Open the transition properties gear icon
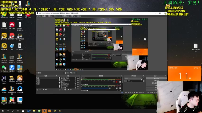Screen dimensions: 202x113 click(x=143, y=78)
